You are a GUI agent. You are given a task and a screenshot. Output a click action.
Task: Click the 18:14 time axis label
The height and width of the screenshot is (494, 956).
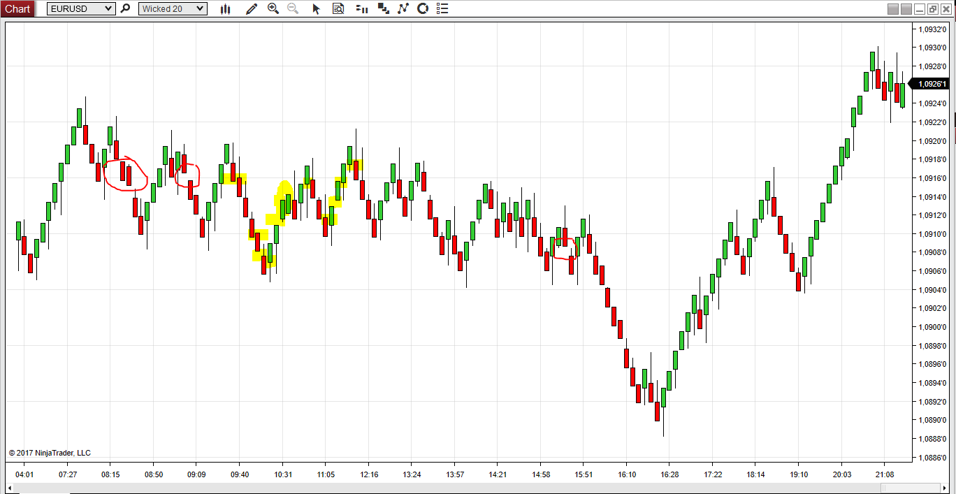coord(755,474)
